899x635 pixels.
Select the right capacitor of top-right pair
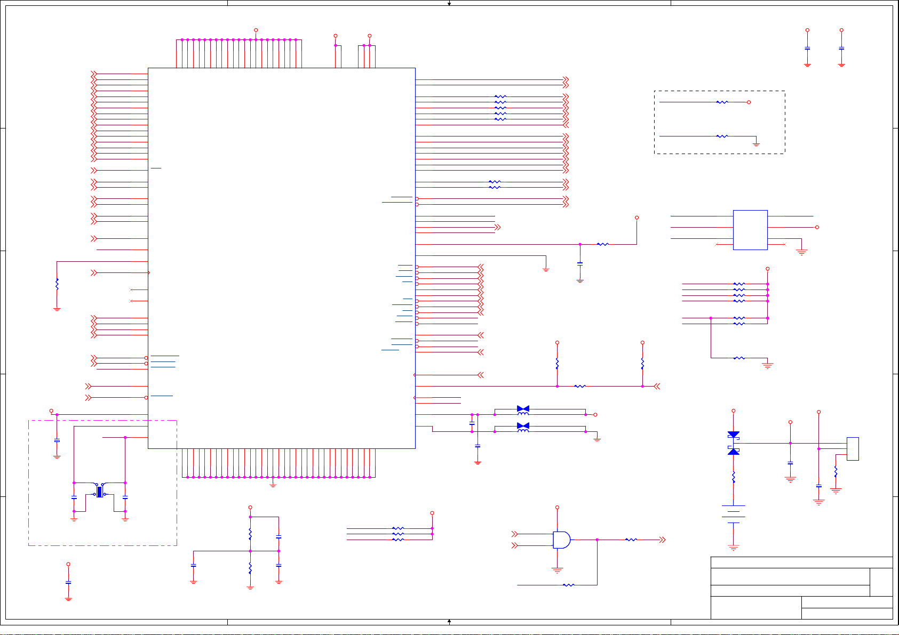(x=841, y=48)
